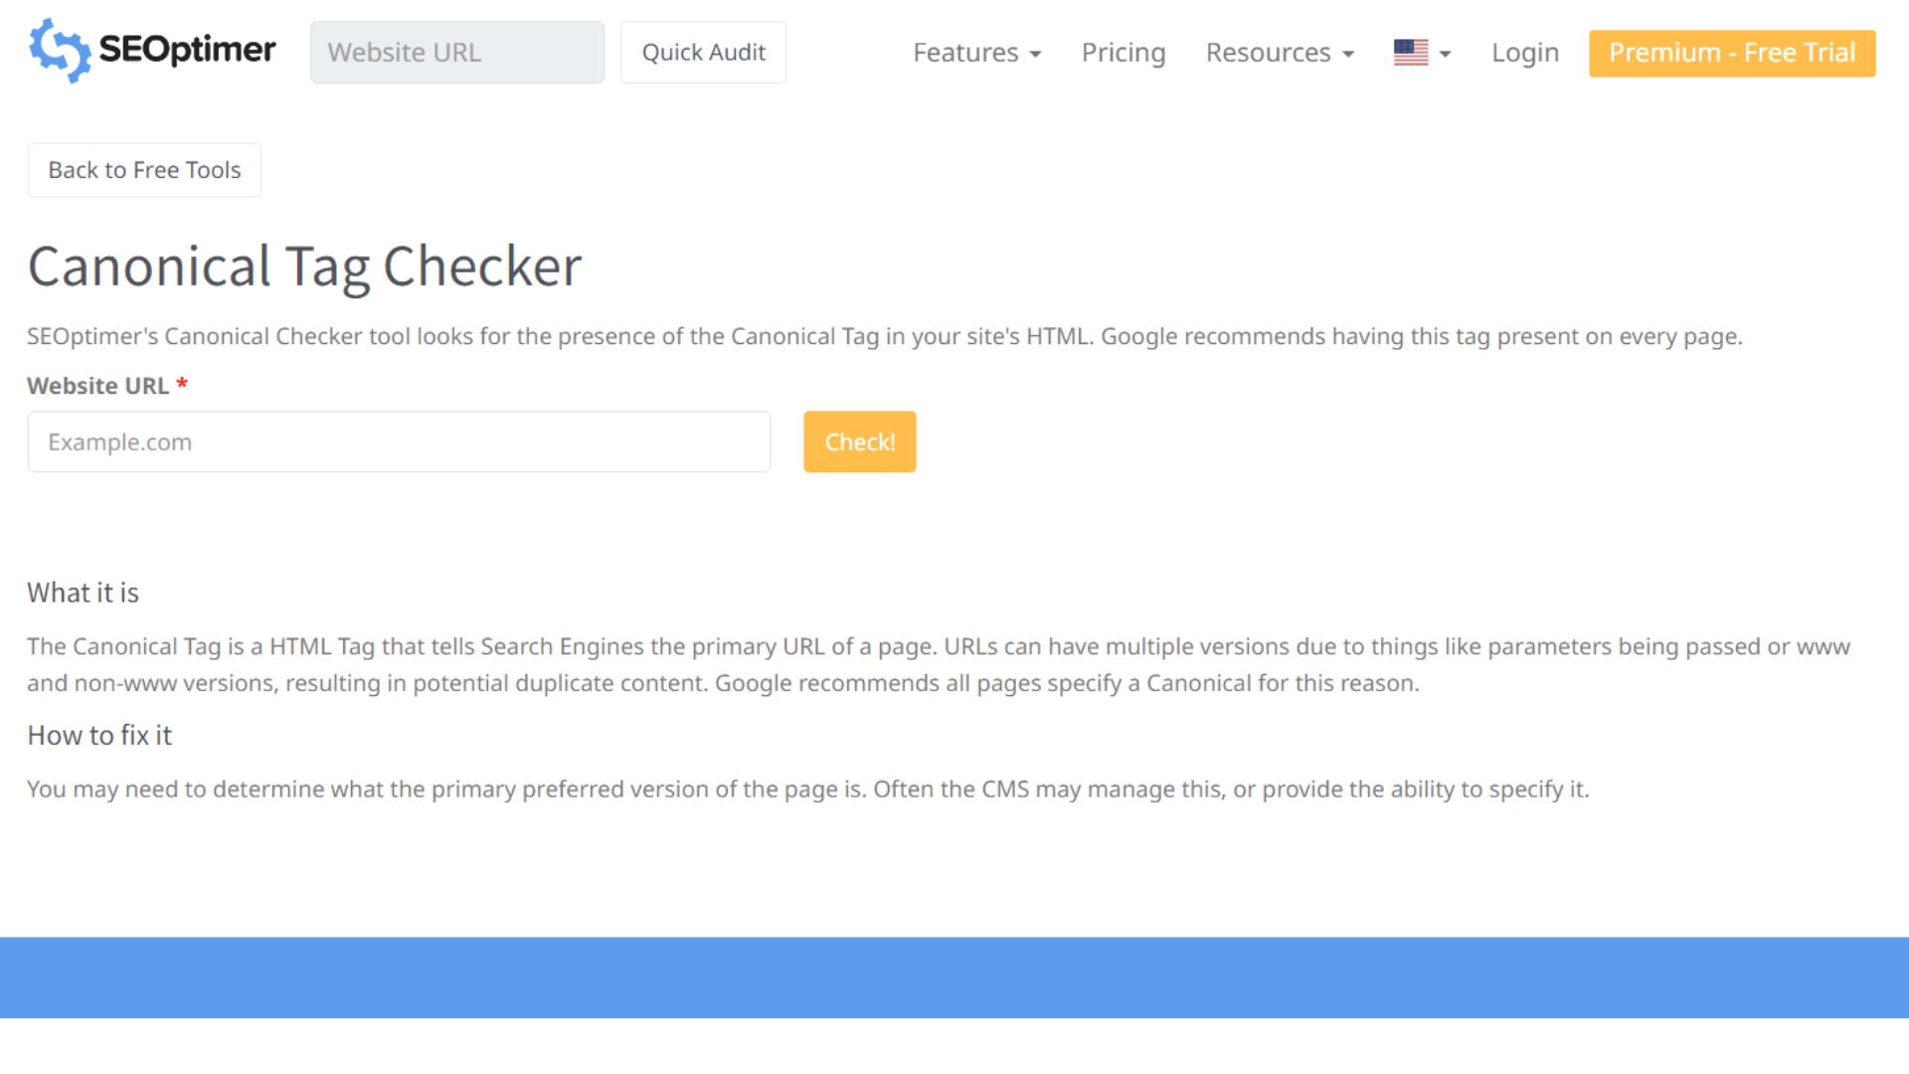The height and width of the screenshot is (1074, 1909).
Task: Select the Website URL required label
Action: [95, 386]
